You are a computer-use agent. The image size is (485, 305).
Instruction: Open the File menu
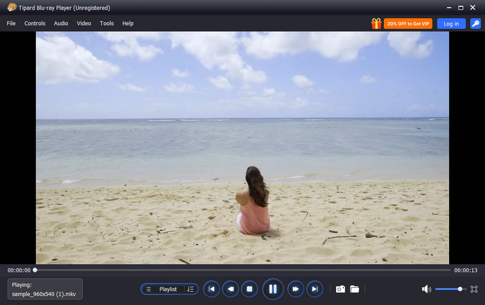coord(11,24)
